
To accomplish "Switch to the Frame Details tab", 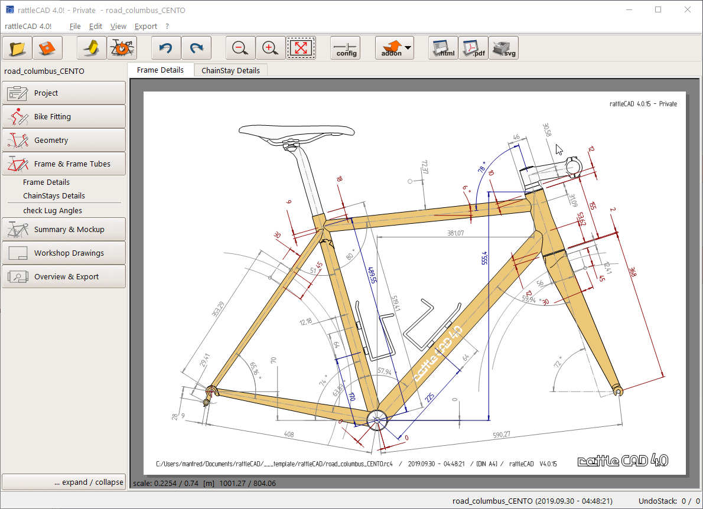I will 161,70.
